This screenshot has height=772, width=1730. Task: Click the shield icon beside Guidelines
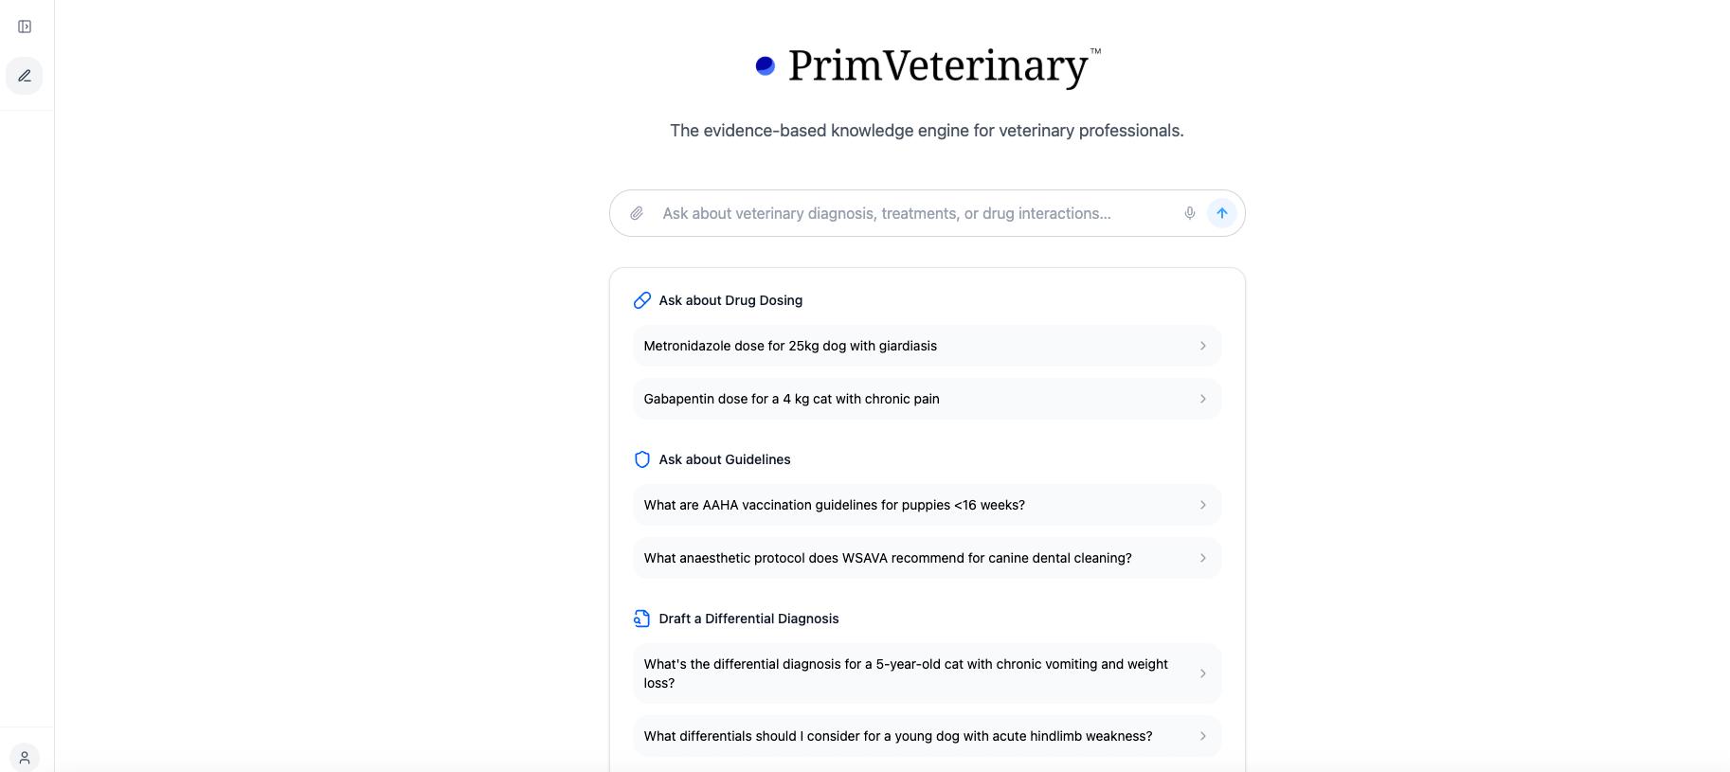point(642,459)
